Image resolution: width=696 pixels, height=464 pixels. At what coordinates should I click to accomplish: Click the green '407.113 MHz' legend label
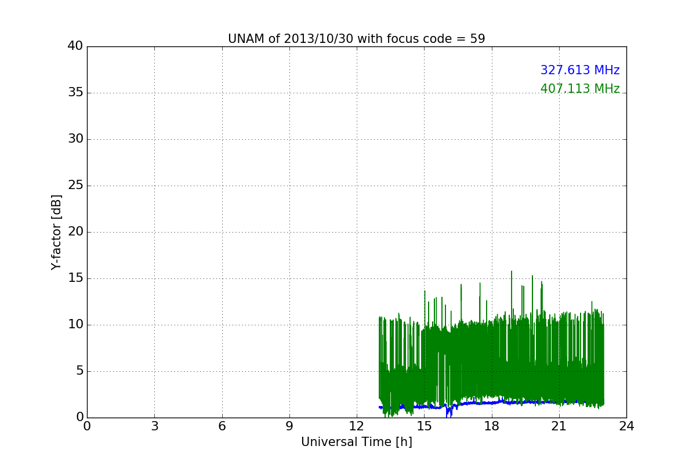pyautogui.click(x=580, y=89)
